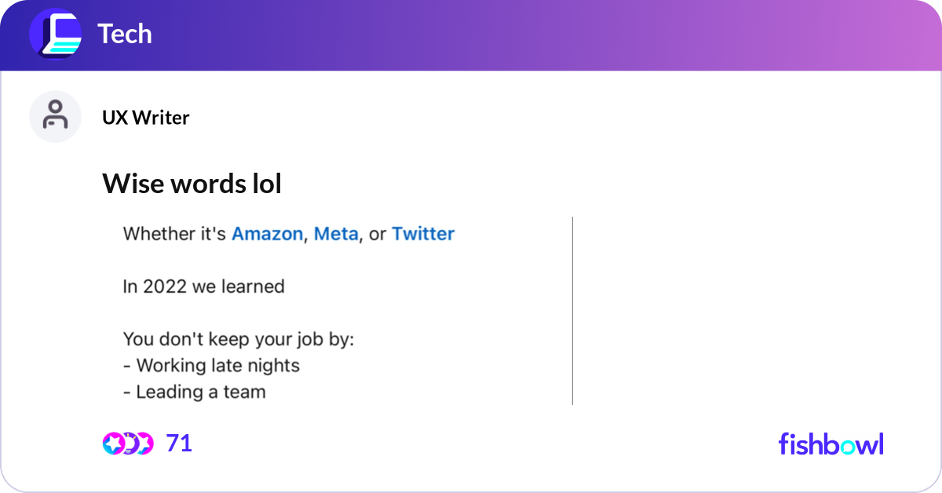
Task: Click the purple gradient header banner
Action: (x=471, y=35)
